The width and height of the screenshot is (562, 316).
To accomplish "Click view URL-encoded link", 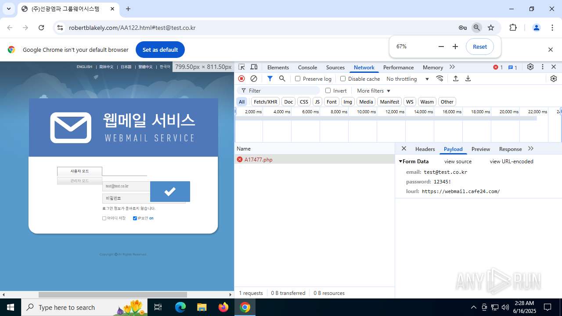I will (512, 162).
